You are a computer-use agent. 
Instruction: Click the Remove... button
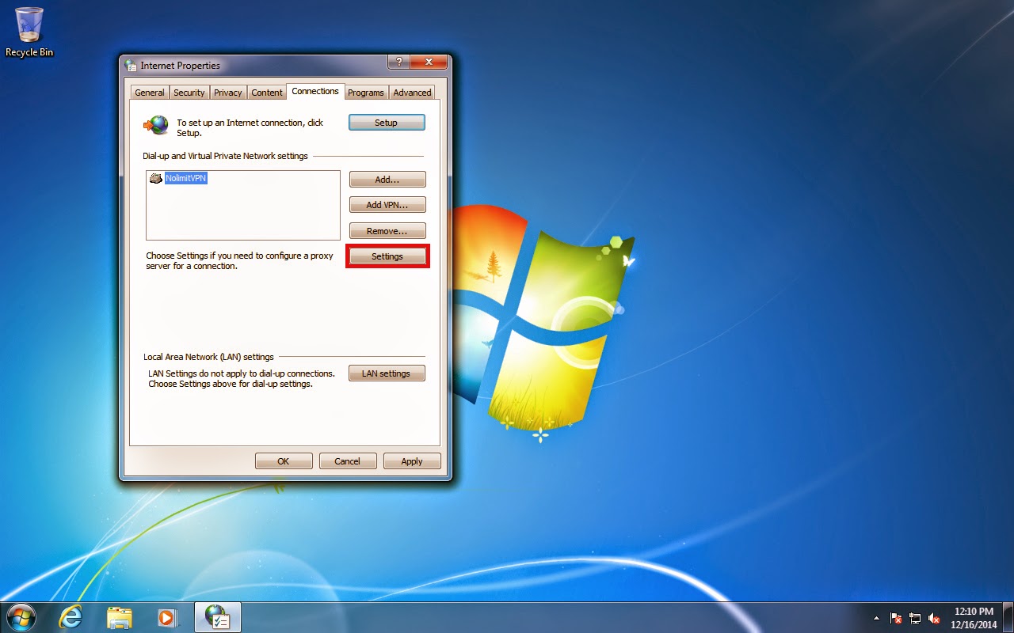pos(387,231)
